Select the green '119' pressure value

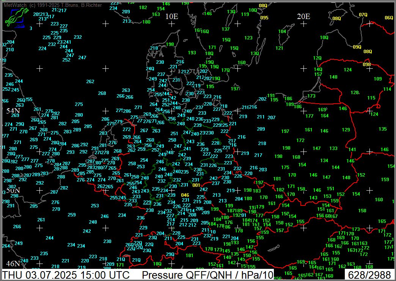click(245, 14)
